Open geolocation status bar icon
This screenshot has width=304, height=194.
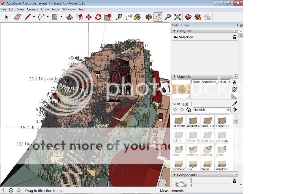click(x=3, y=190)
